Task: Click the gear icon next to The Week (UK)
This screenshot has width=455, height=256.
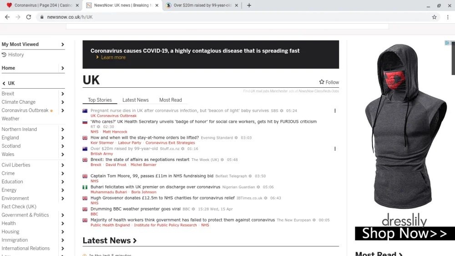Action: tap(222, 160)
